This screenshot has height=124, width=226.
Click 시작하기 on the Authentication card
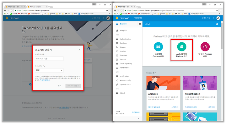click(x=212, y=107)
